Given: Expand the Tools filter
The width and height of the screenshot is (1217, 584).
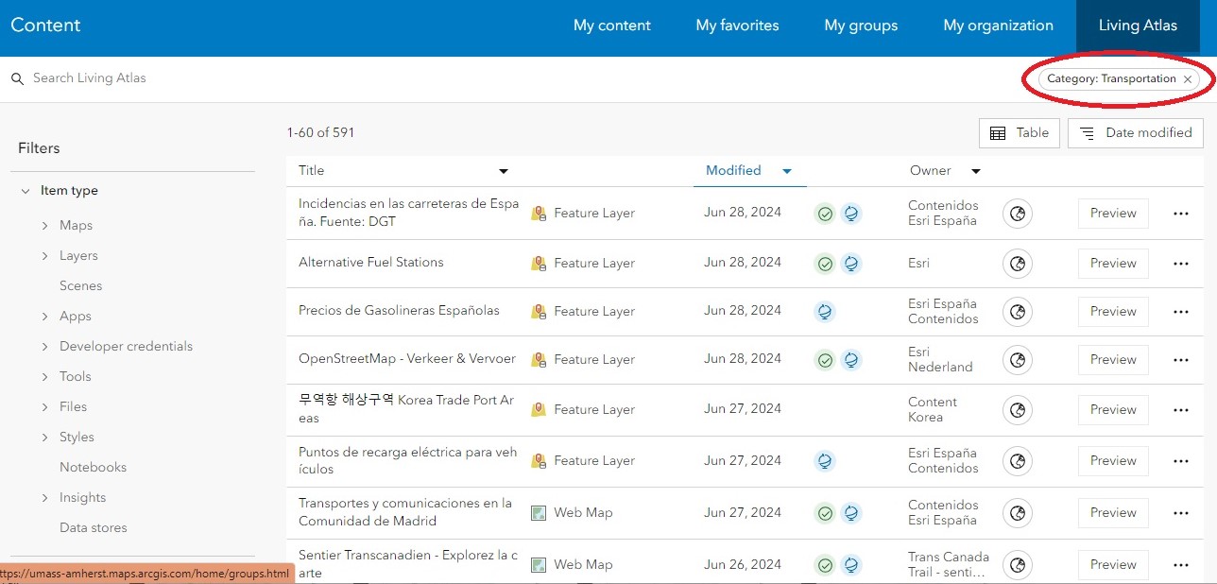Looking at the screenshot, I should (x=44, y=377).
